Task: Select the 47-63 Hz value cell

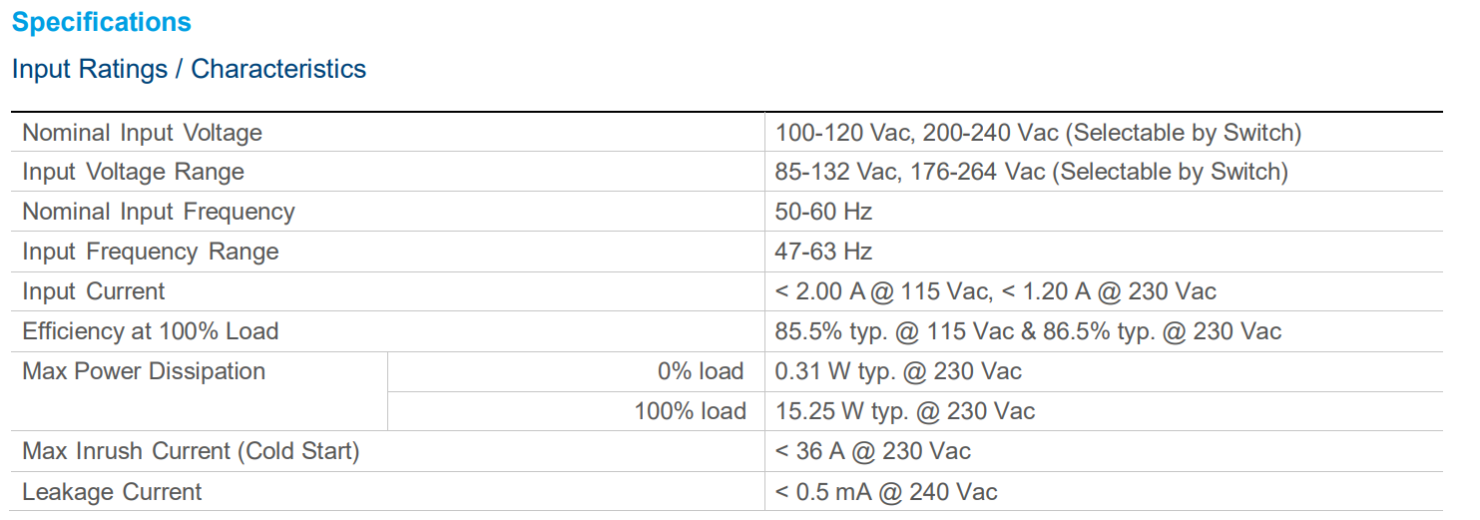Action: pos(823,252)
